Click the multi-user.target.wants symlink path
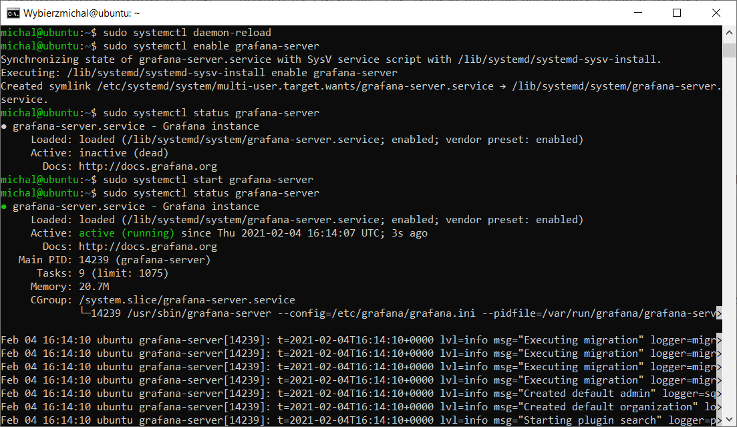This screenshot has height=427, width=737. [x=295, y=86]
